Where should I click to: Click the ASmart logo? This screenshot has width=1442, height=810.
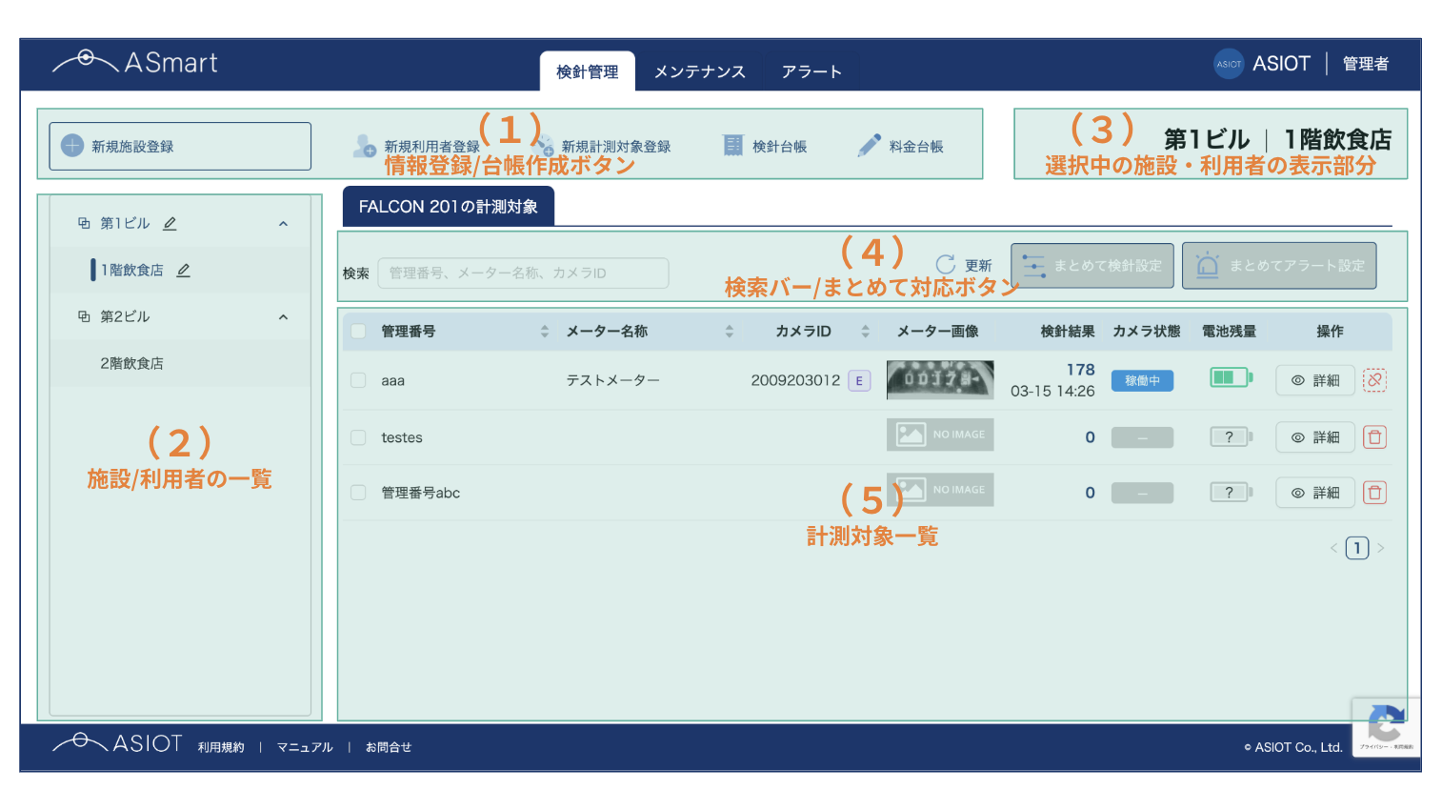tap(134, 63)
